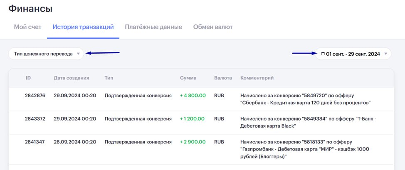Image resolution: width=405 pixels, height=170 pixels.
Task: Go to the Обмен валют tab
Action: pos(213,27)
